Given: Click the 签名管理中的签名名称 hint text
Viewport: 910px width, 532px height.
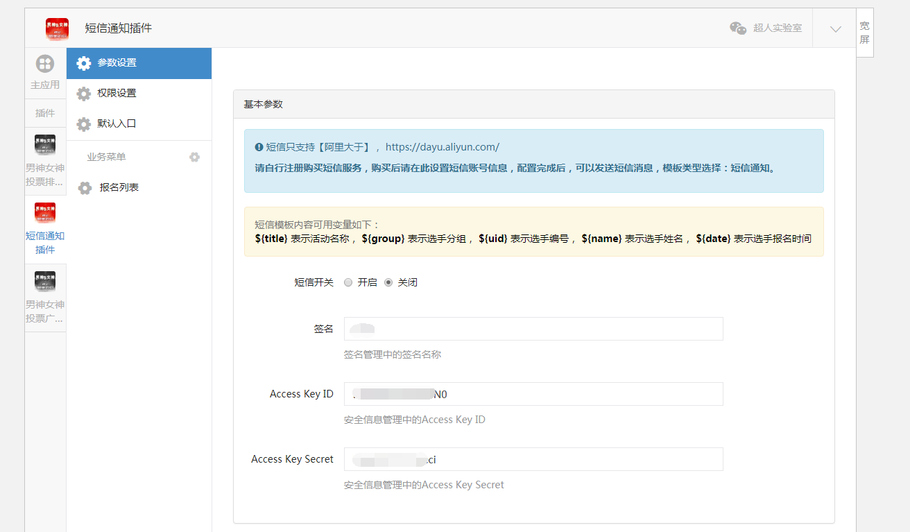Looking at the screenshot, I should click(393, 354).
